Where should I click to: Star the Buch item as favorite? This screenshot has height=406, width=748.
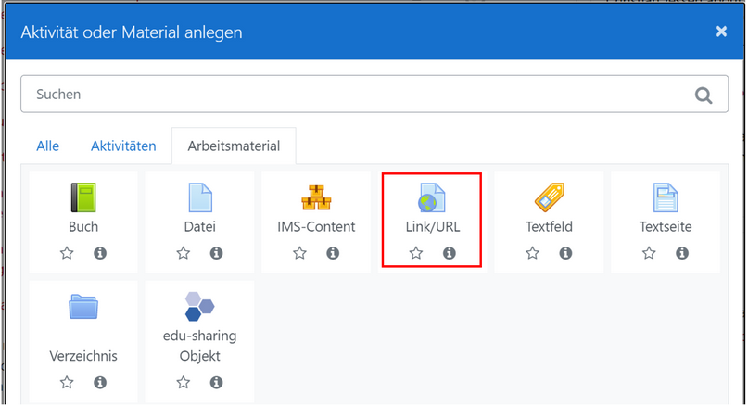[x=67, y=253]
